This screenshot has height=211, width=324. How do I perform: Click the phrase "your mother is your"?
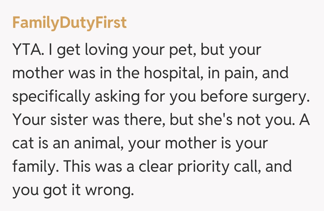(198, 143)
